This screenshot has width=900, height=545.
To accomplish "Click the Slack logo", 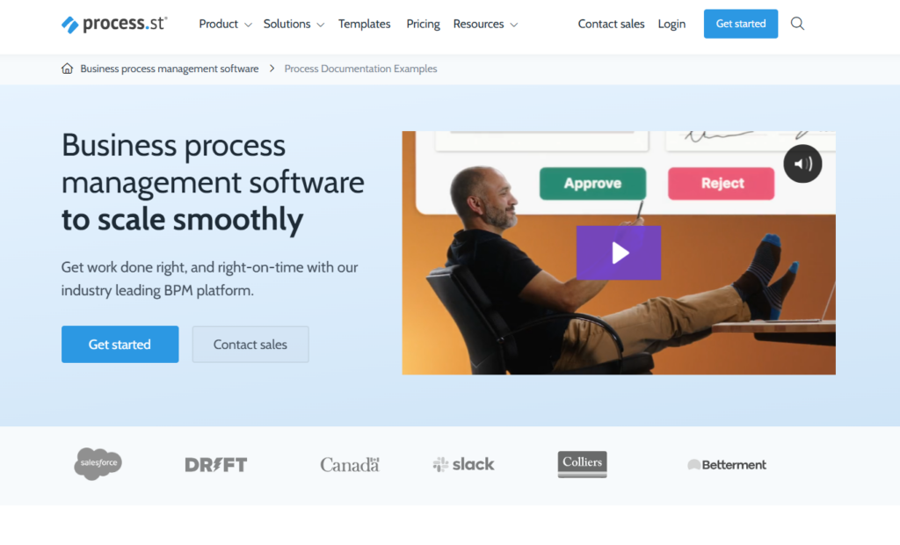I will click(x=463, y=464).
